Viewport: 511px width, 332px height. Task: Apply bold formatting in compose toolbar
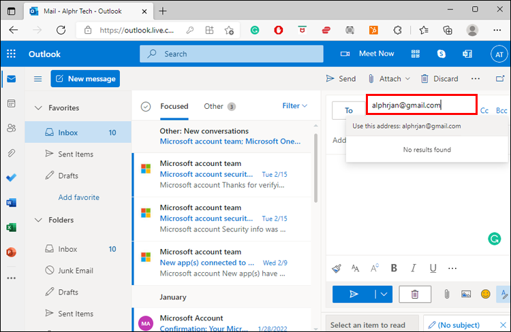coord(394,268)
